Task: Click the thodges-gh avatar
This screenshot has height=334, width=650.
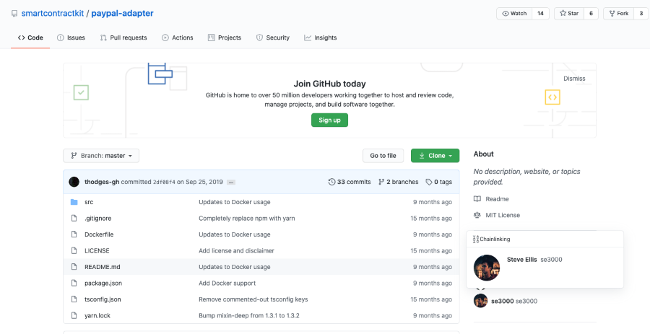Action: click(74, 182)
